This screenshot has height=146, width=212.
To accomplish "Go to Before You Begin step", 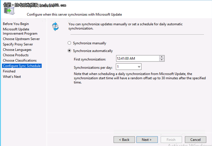I will click(x=16, y=24).
